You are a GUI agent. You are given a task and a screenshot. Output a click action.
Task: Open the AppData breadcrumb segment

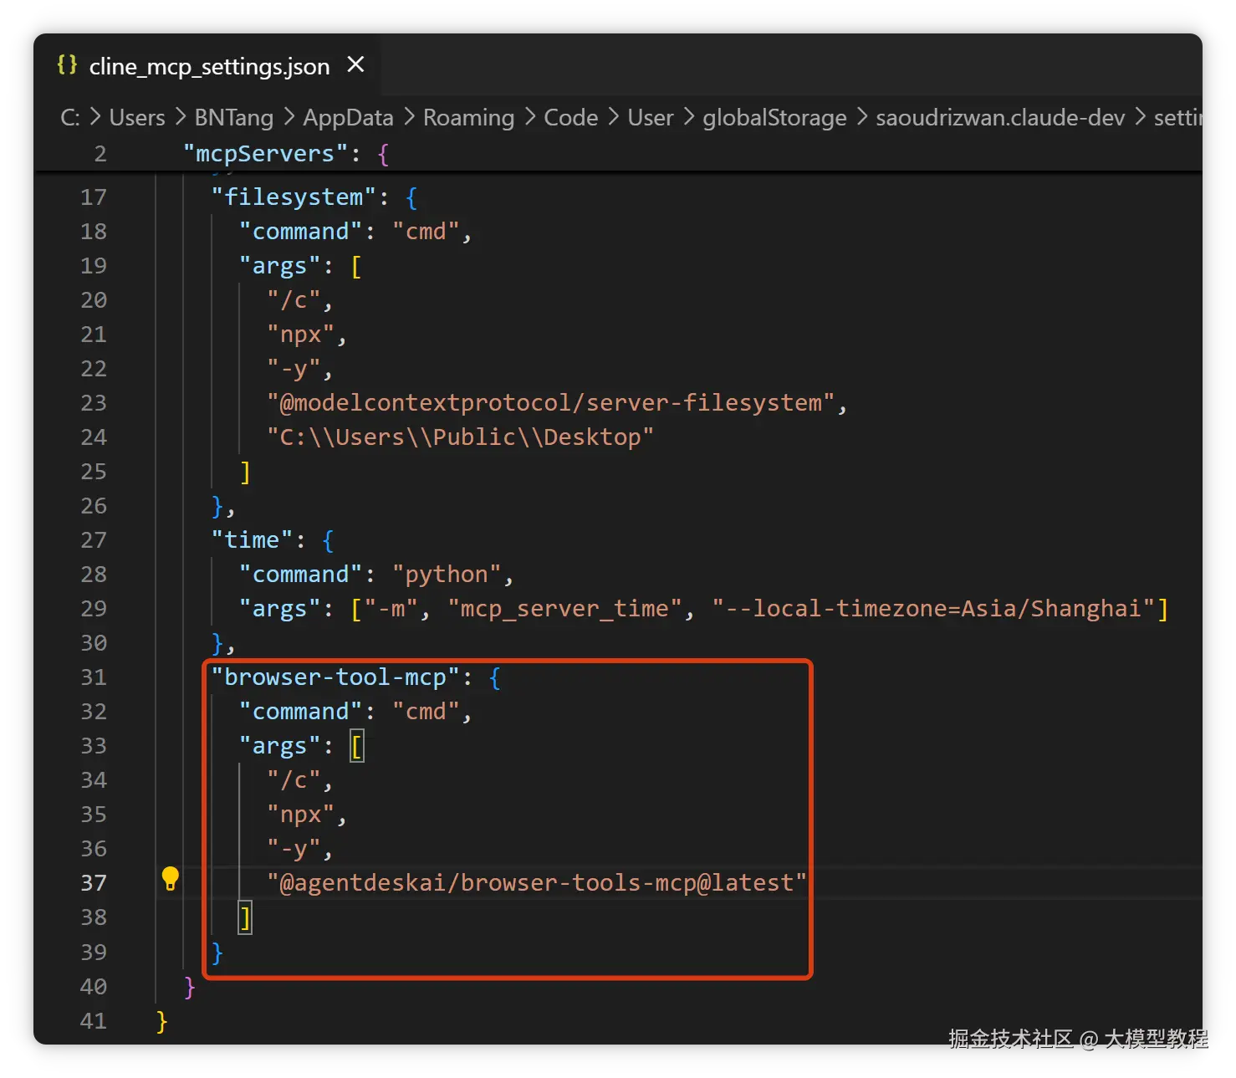tap(348, 118)
